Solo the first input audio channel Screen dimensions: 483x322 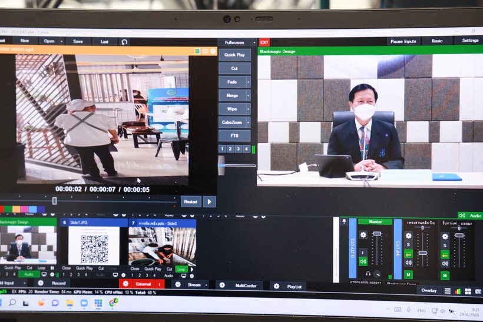408,245
